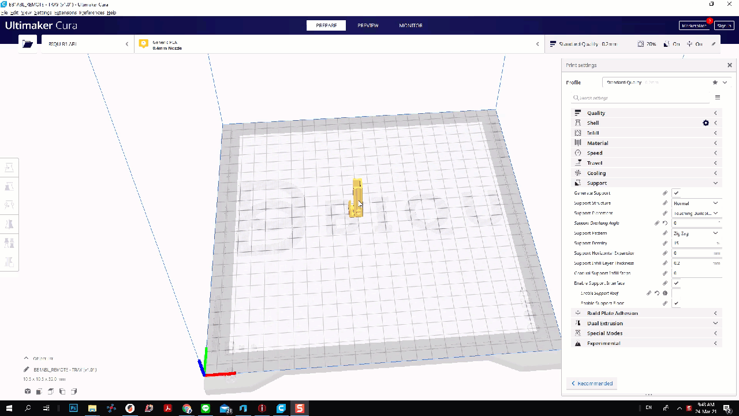The width and height of the screenshot is (739, 416).
Task: Expand the Material settings category
Action: click(647, 143)
